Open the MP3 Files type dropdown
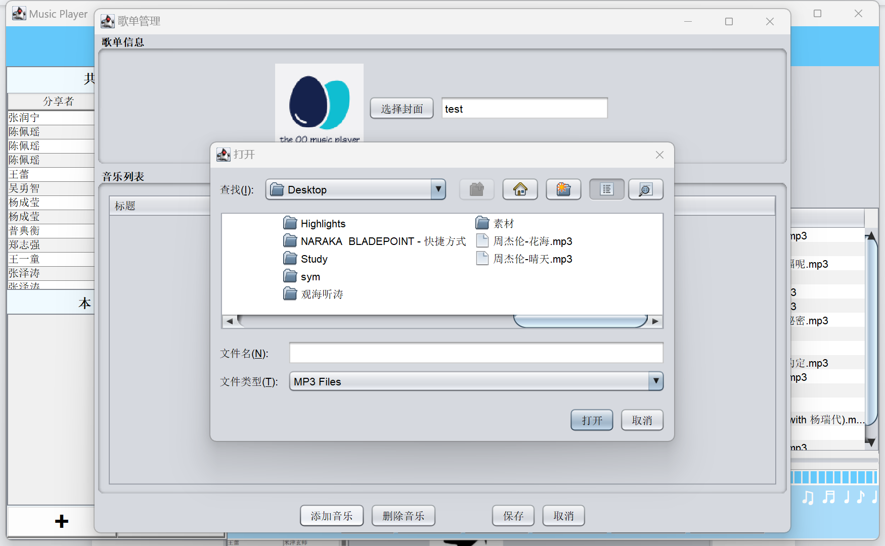Image resolution: width=885 pixels, height=546 pixels. (x=655, y=381)
